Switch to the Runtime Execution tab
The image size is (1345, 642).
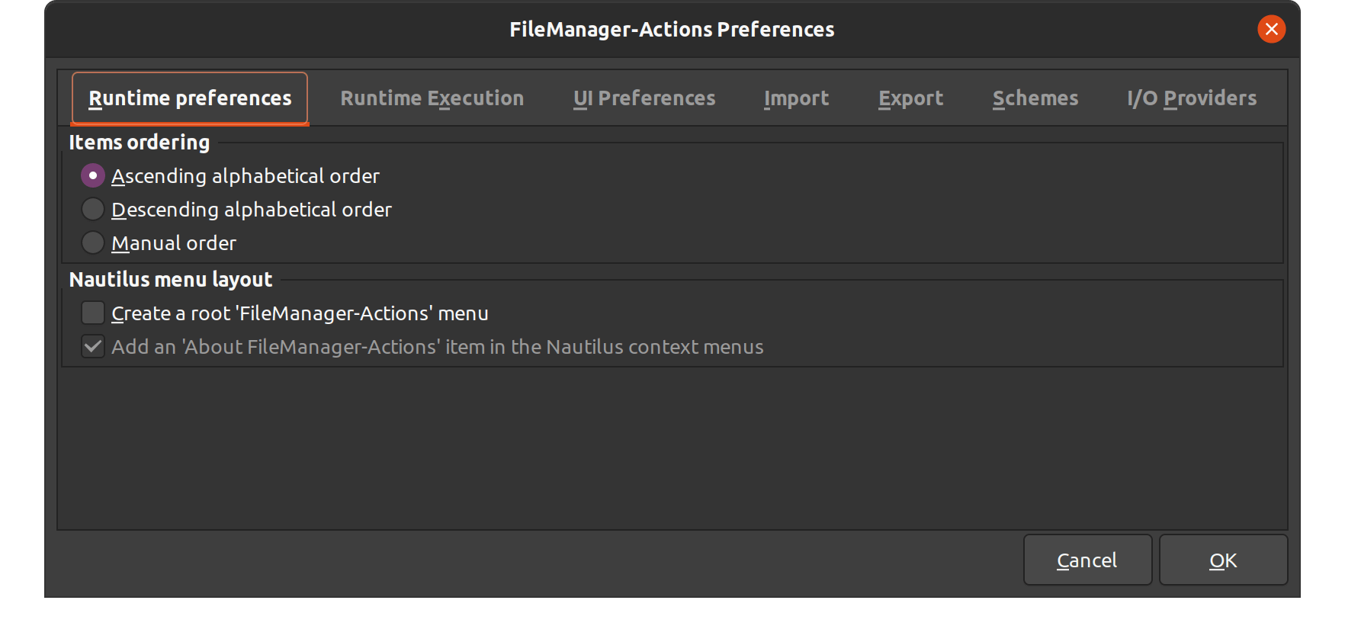(432, 98)
